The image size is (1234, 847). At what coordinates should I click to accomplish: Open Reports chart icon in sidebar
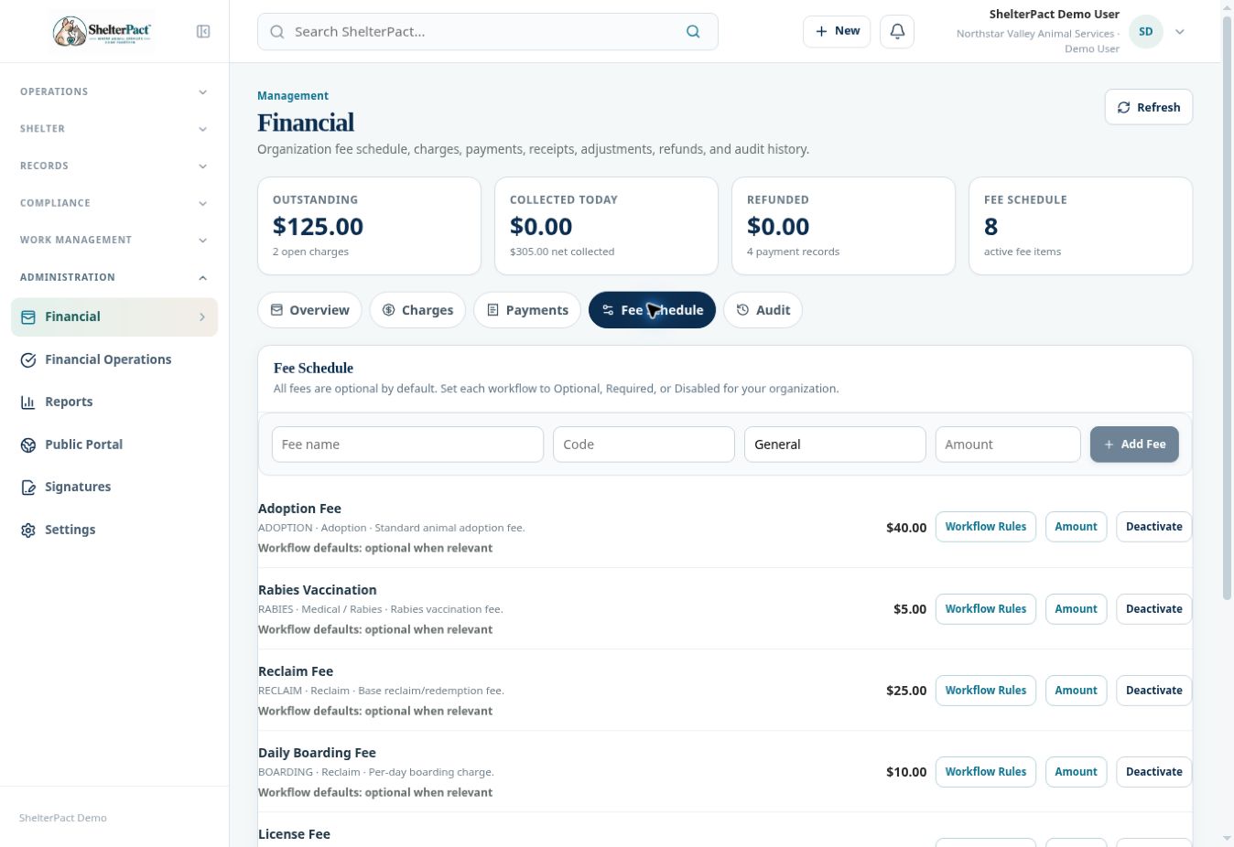(x=28, y=402)
